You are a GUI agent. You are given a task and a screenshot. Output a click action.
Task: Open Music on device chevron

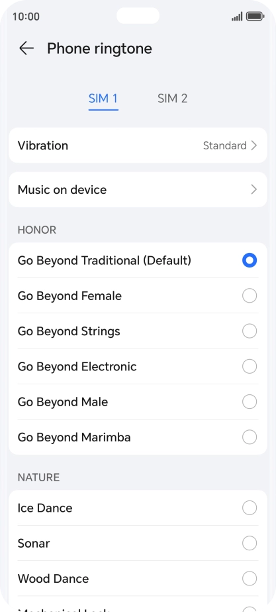coord(253,190)
